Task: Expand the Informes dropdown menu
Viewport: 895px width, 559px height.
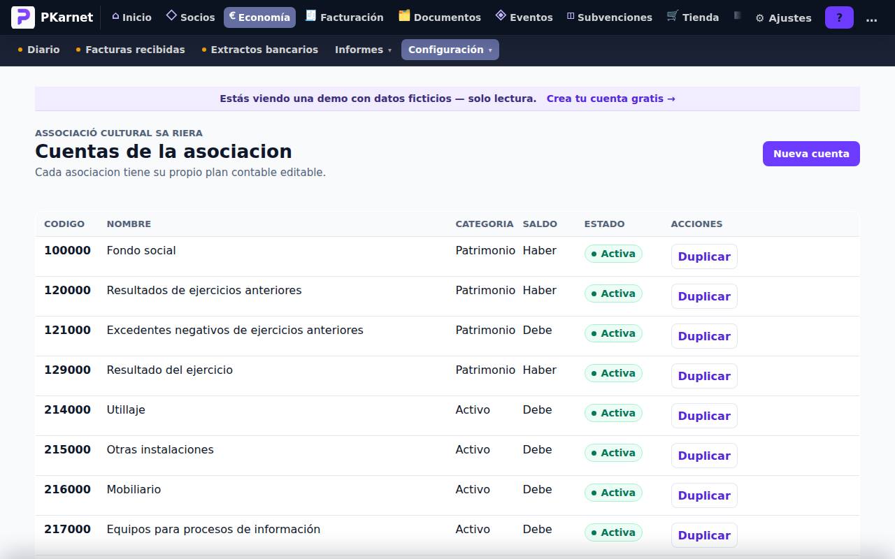Action: [x=363, y=50]
